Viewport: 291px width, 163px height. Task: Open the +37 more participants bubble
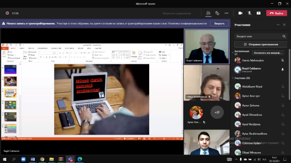217,112
